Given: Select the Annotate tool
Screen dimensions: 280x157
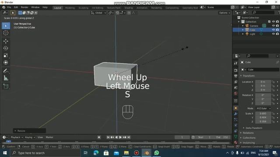Looking at the screenshot, I should point(6,71).
